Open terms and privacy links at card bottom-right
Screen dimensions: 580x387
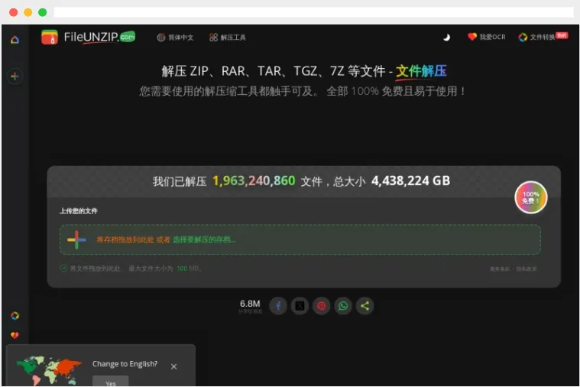[513, 269]
